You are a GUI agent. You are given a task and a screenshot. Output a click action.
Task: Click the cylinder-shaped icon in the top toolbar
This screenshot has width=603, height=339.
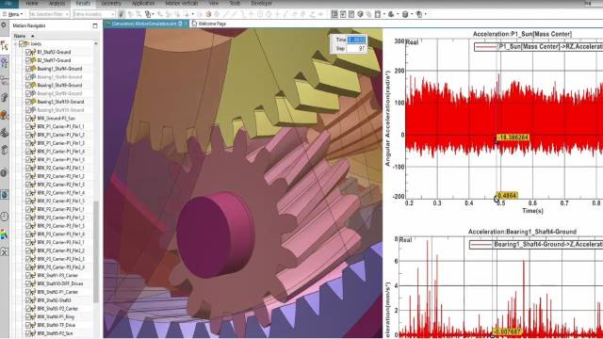pyautogui.click(x=405, y=14)
